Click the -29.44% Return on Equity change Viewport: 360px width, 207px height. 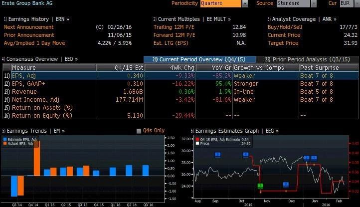click(183, 116)
